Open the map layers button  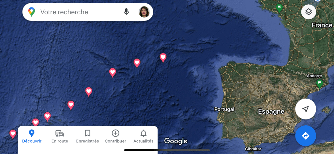coord(309,12)
